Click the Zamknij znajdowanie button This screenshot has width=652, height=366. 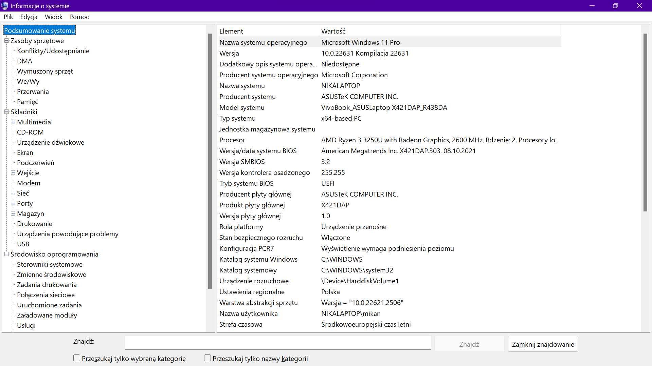[x=543, y=344]
